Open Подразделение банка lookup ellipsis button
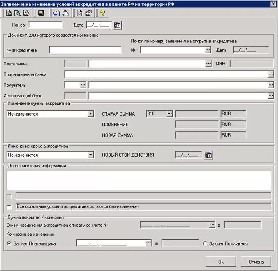Screen dimensions: 278x271 [x=270, y=74]
